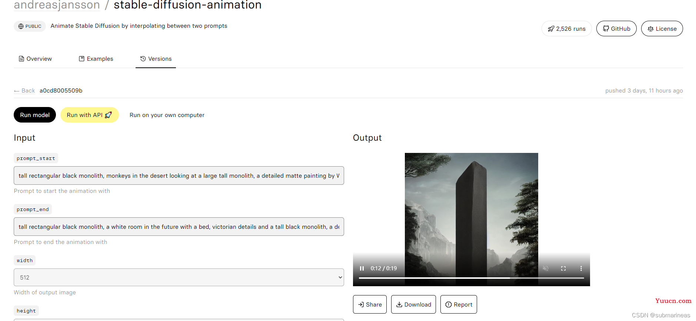
Task: Click the PUBLIC visibility badge
Action: (x=30, y=26)
